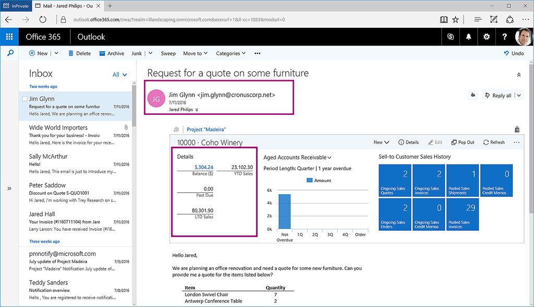Delete the selected message
Screen dimensions: 534x307
pyautogui.click(x=79, y=53)
